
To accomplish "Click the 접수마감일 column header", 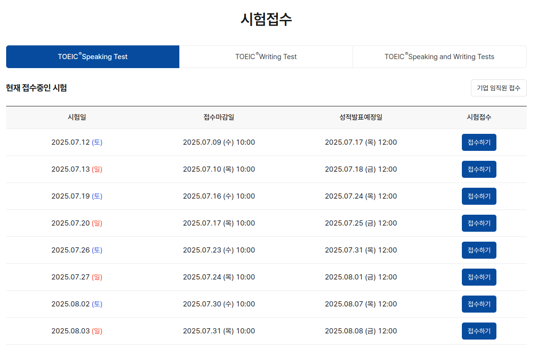I will coord(219,117).
